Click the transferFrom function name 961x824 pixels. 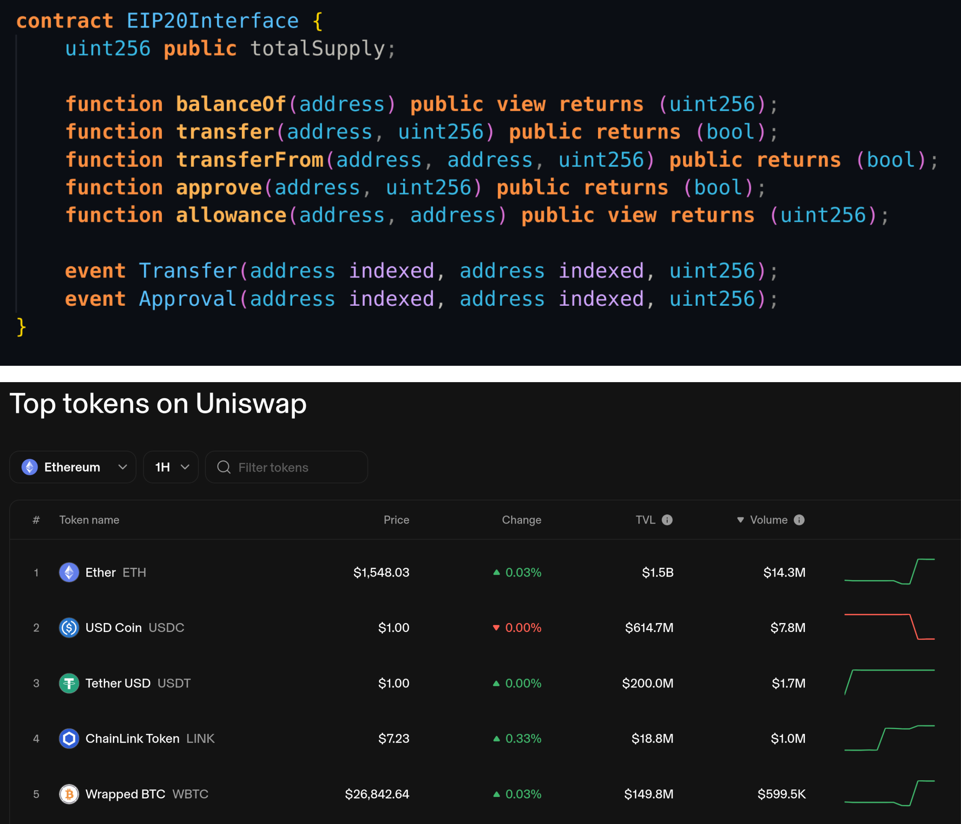pyautogui.click(x=250, y=160)
